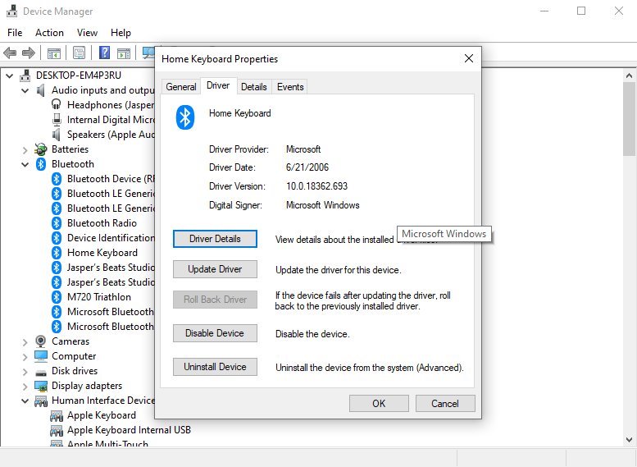Click the scrollbar down arrow in Device Manager
This screenshot has height=467, width=637.
629,440
